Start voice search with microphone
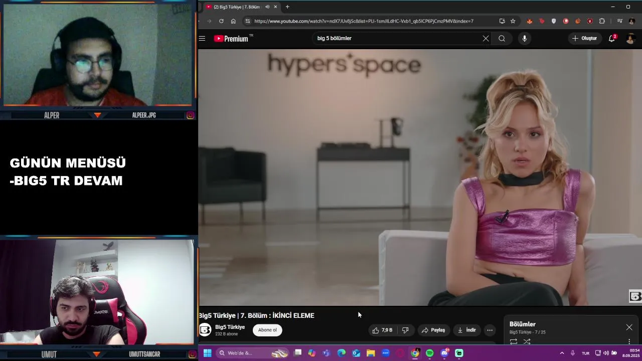The height and width of the screenshot is (361, 642). pyautogui.click(x=524, y=38)
